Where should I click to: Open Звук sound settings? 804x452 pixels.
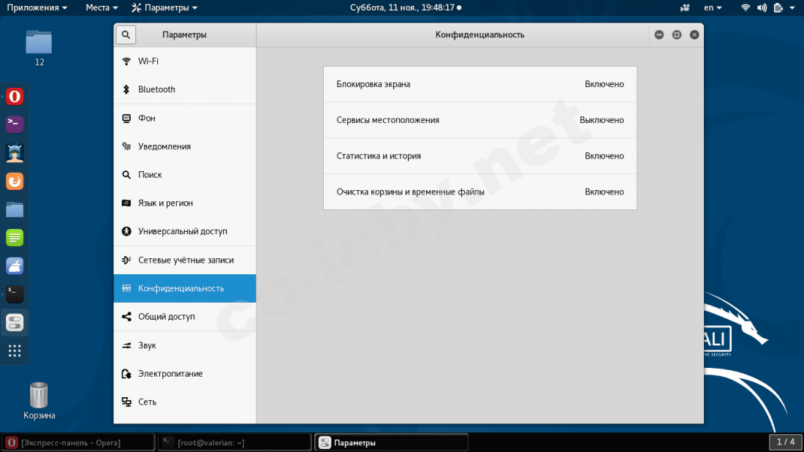[x=185, y=345]
